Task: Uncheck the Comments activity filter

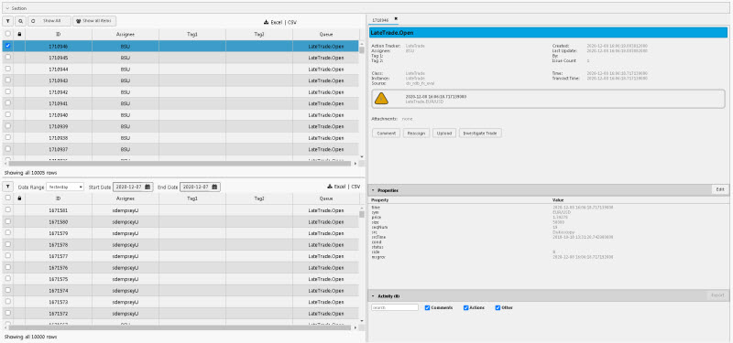Action: [x=427, y=308]
